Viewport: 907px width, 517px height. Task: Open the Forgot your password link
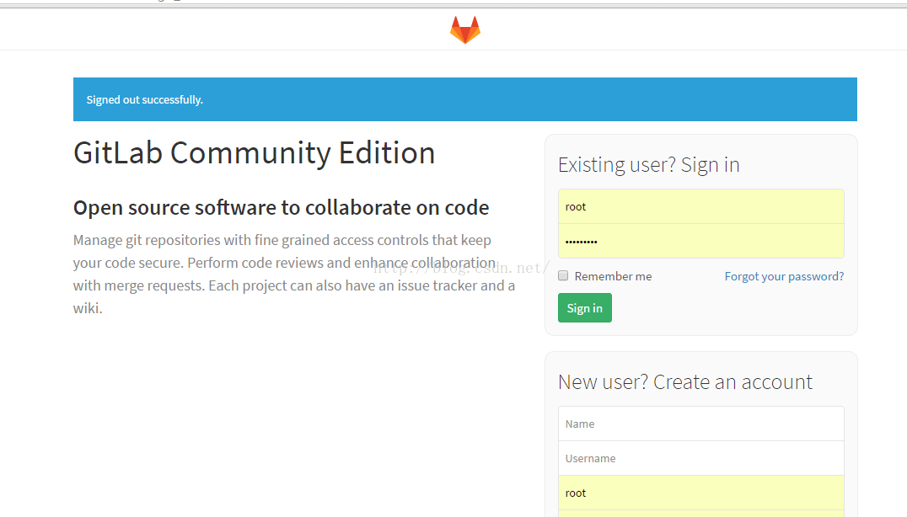[784, 276]
